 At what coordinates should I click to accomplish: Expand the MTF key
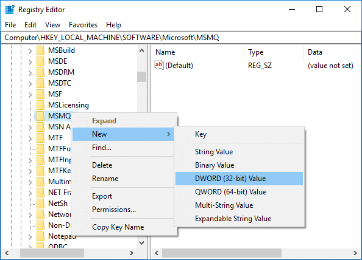30,139
